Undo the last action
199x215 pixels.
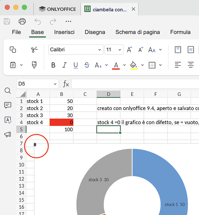[x=38, y=21]
